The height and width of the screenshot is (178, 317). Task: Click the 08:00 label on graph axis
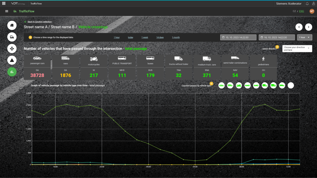coord(242,167)
